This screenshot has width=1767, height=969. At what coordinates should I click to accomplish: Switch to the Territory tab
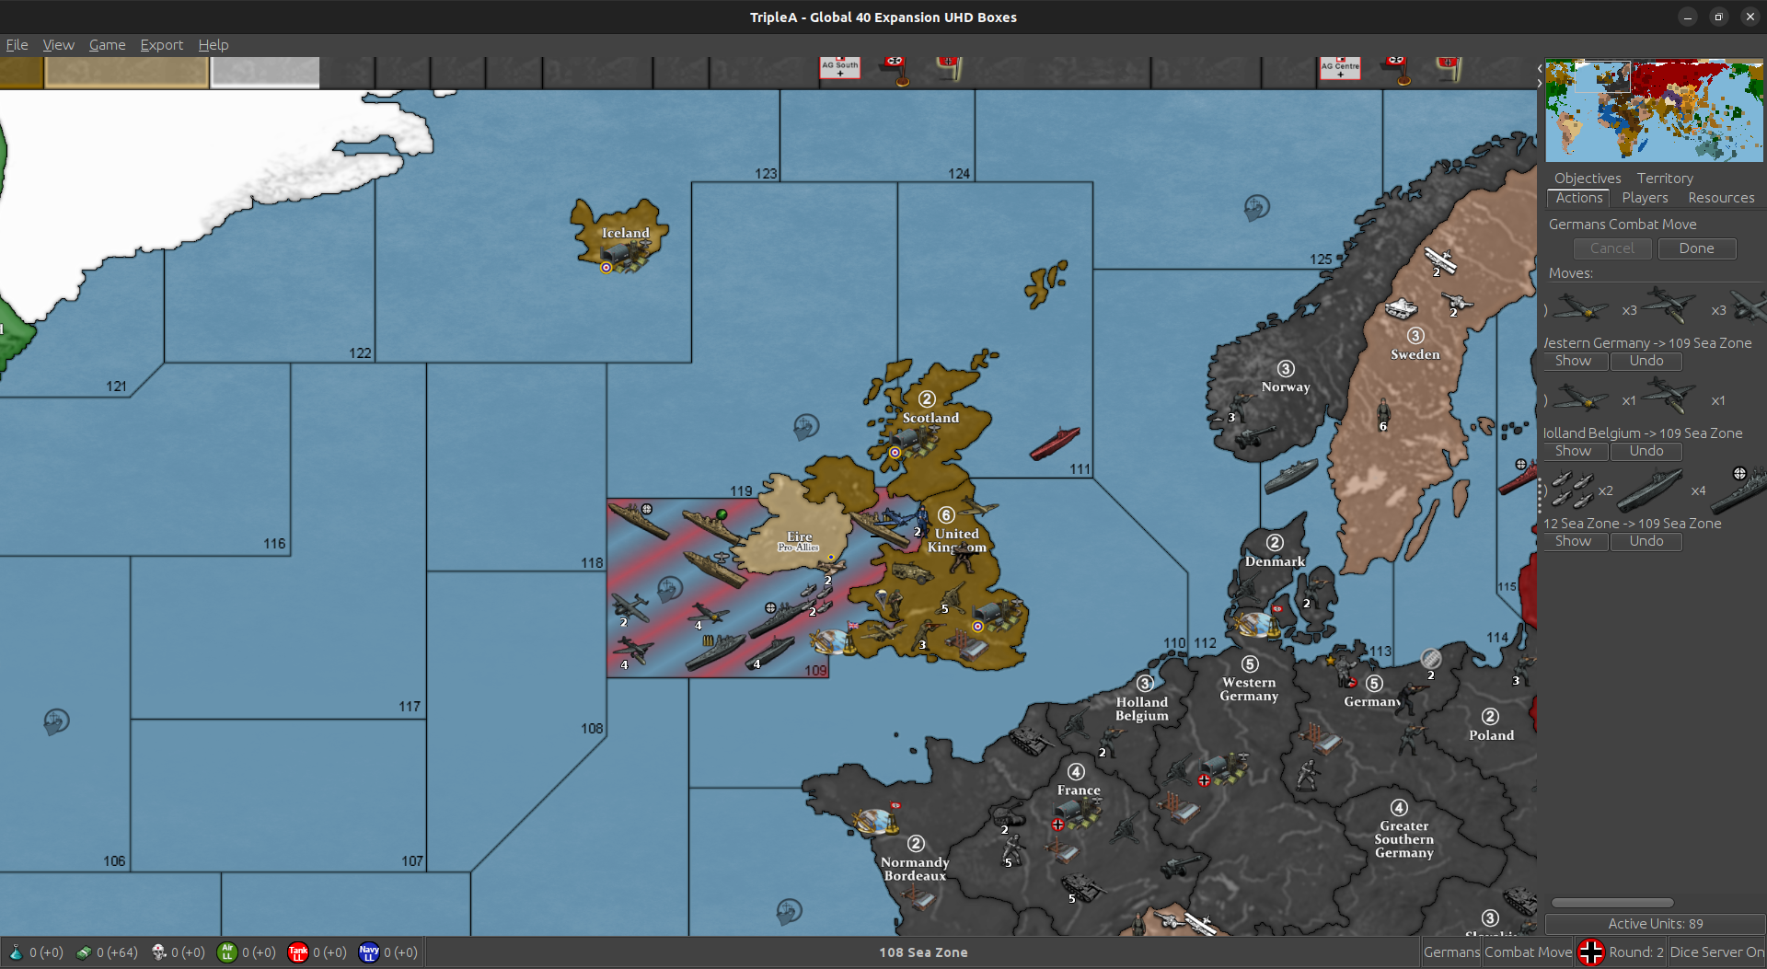[x=1665, y=178]
